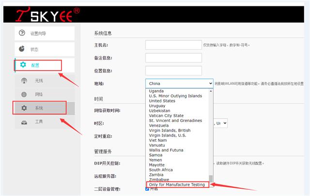Toggle the Layer 2 device management checkbox
This screenshot has width=310, height=196.
coord(148,189)
